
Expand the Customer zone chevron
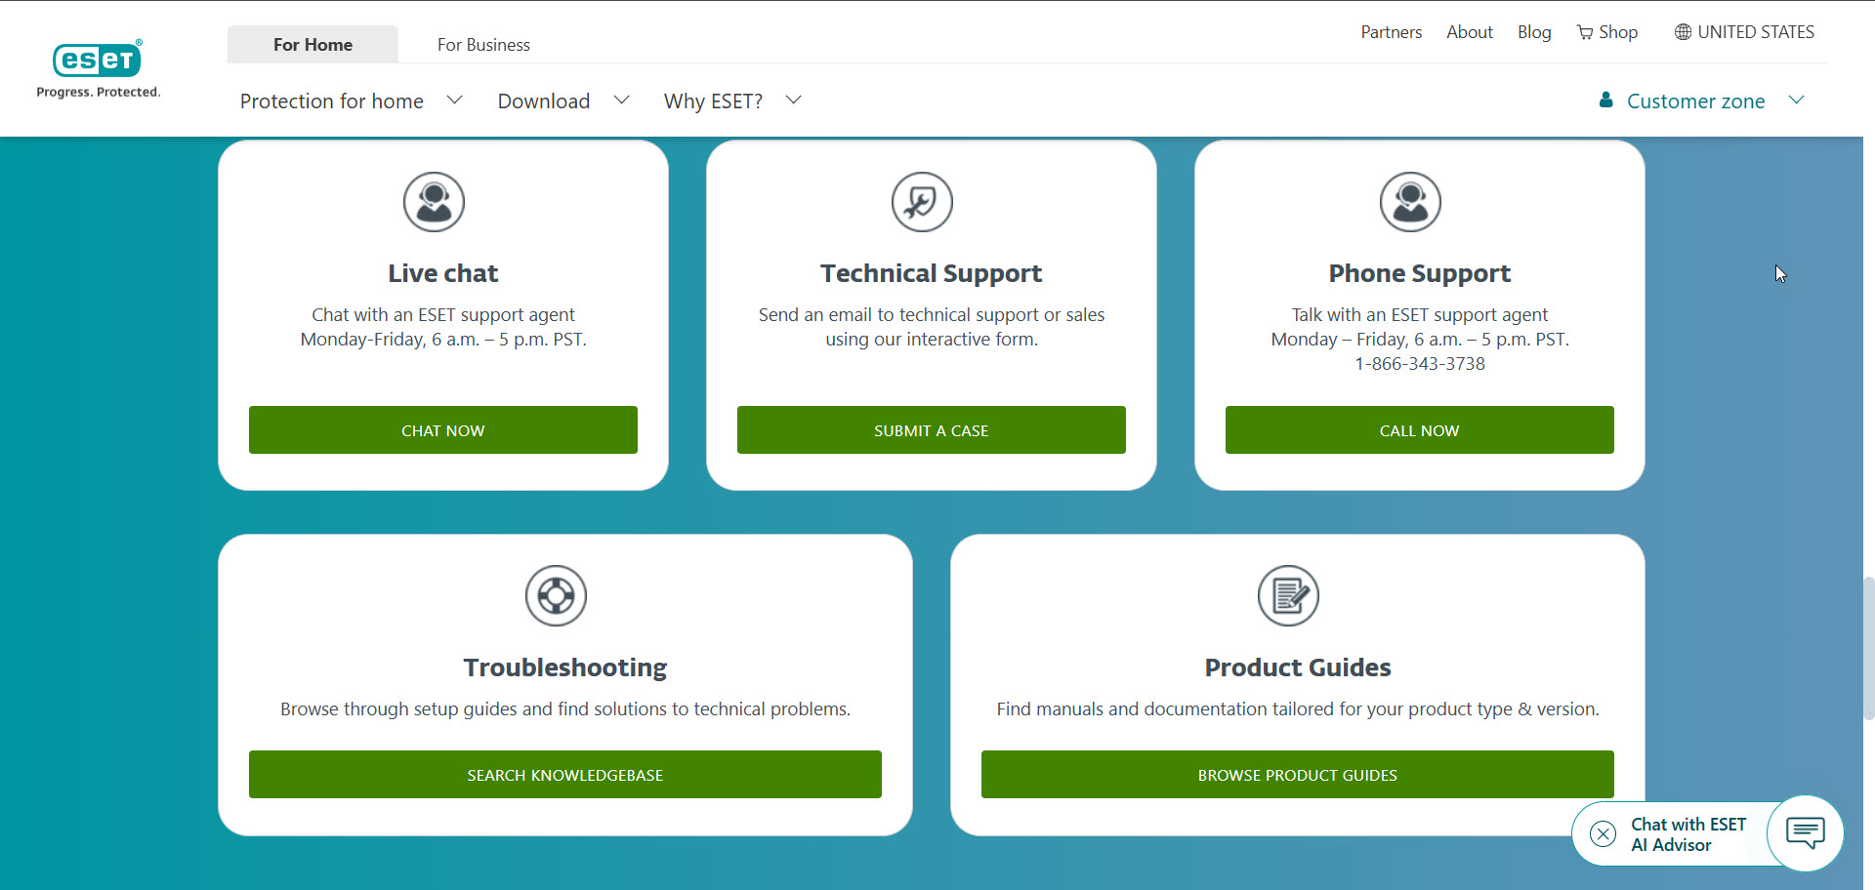pos(1796,100)
